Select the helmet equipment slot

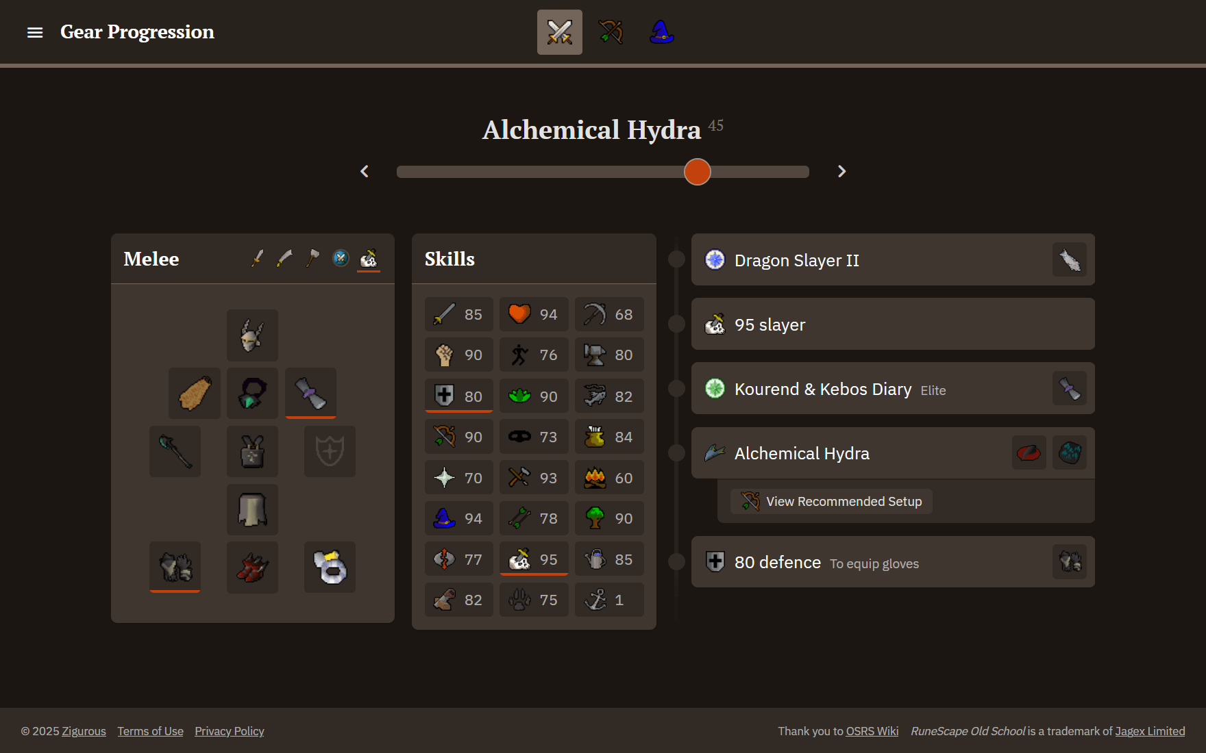point(252,335)
